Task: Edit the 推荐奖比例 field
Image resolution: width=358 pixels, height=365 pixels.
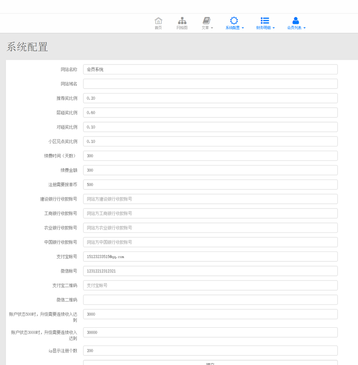Action: tap(211, 98)
